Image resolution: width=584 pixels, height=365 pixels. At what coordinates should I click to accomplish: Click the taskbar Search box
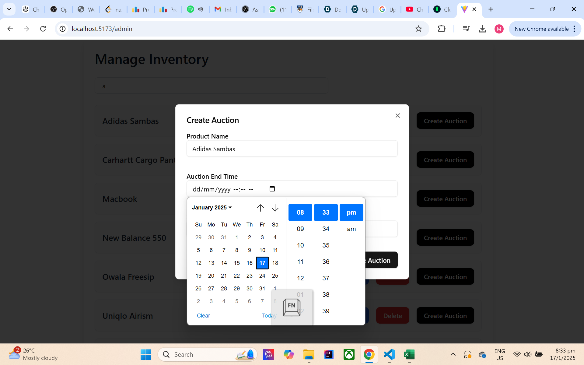[208, 354]
